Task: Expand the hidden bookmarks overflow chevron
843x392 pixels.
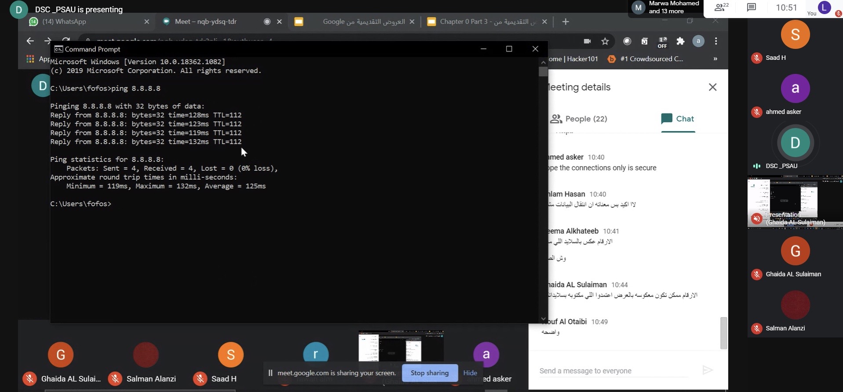Action: click(715, 59)
